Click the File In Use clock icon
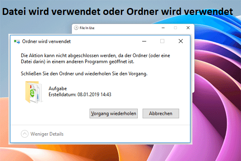241x161 pixels. (x=76, y=28)
